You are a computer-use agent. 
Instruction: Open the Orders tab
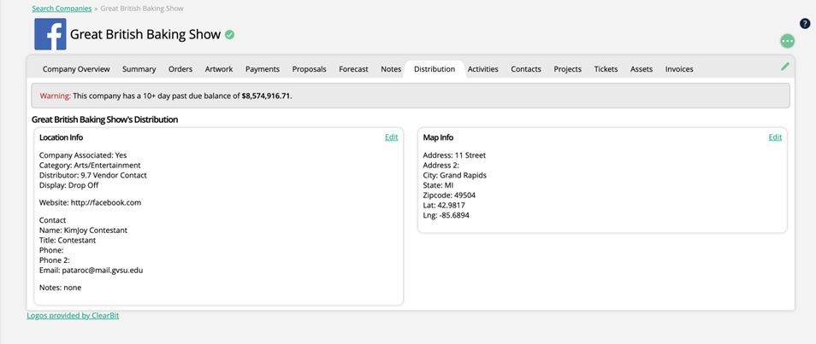click(x=180, y=69)
